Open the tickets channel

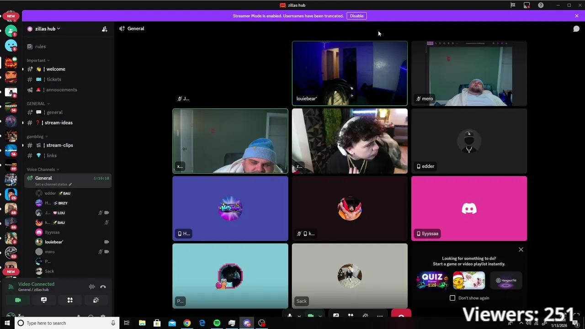(68, 80)
